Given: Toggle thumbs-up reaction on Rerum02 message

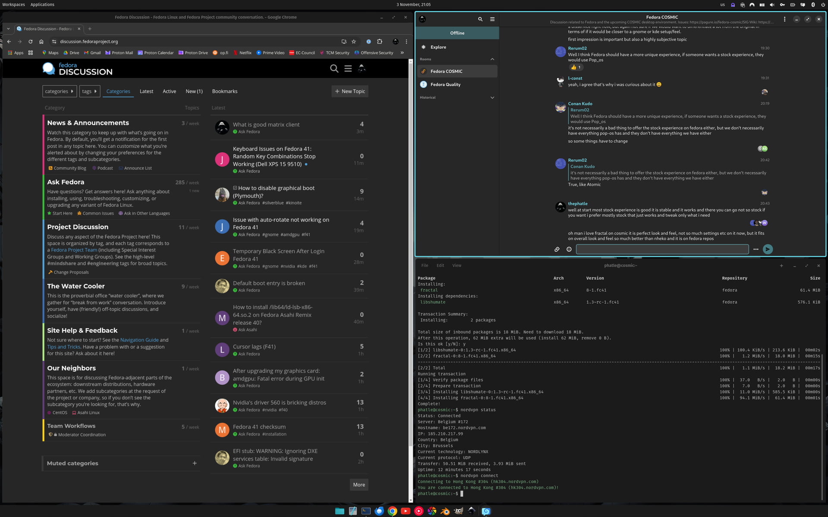Looking at the screenshot, I should pos(576,67).
